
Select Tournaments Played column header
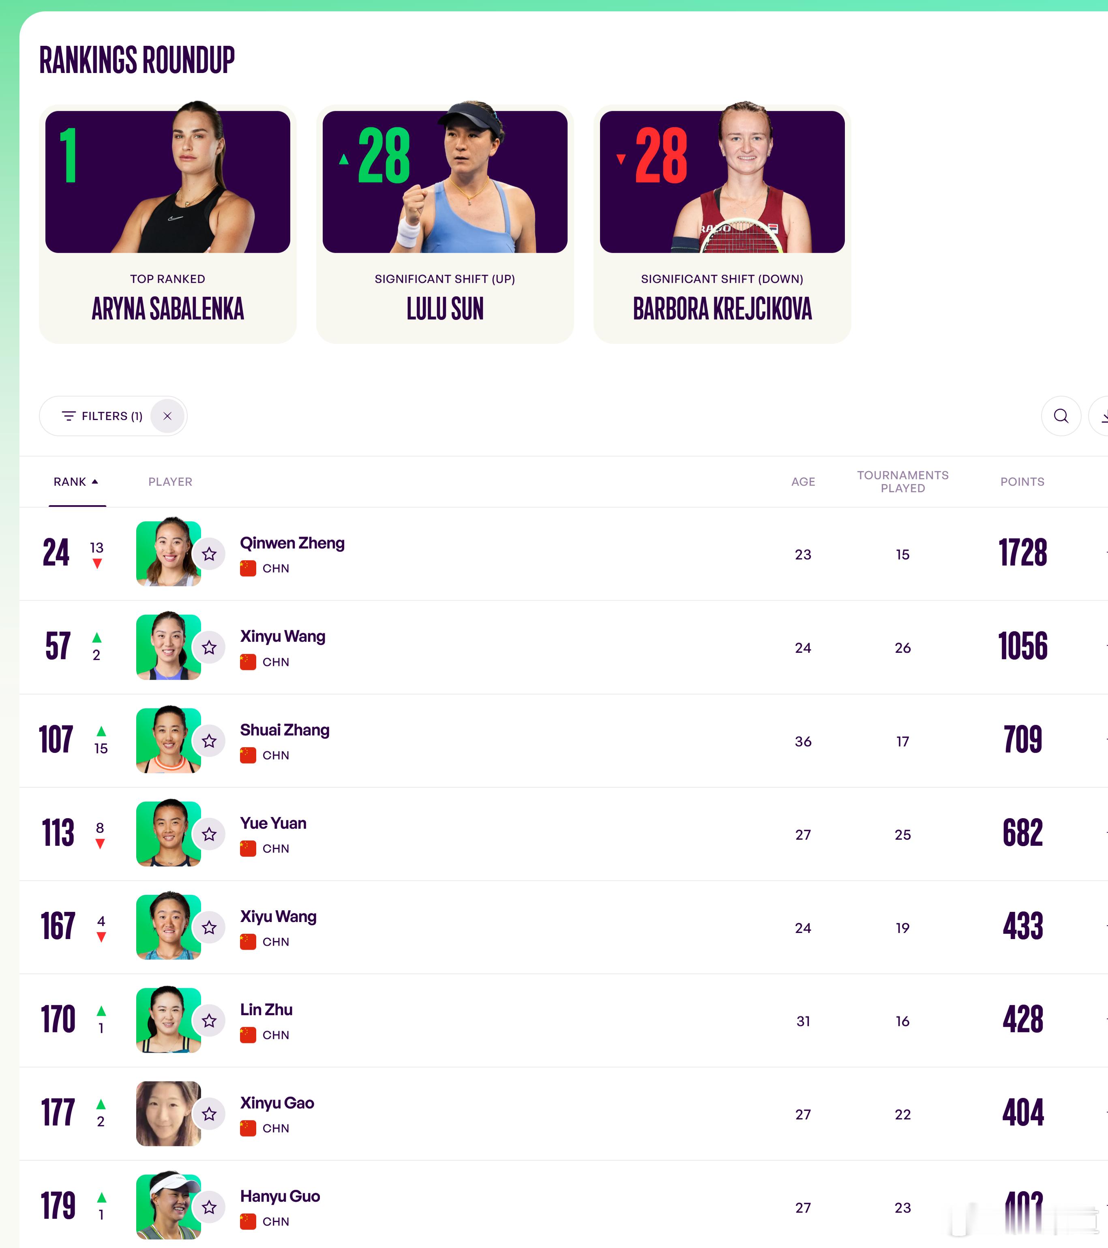[x=902, y=482]
